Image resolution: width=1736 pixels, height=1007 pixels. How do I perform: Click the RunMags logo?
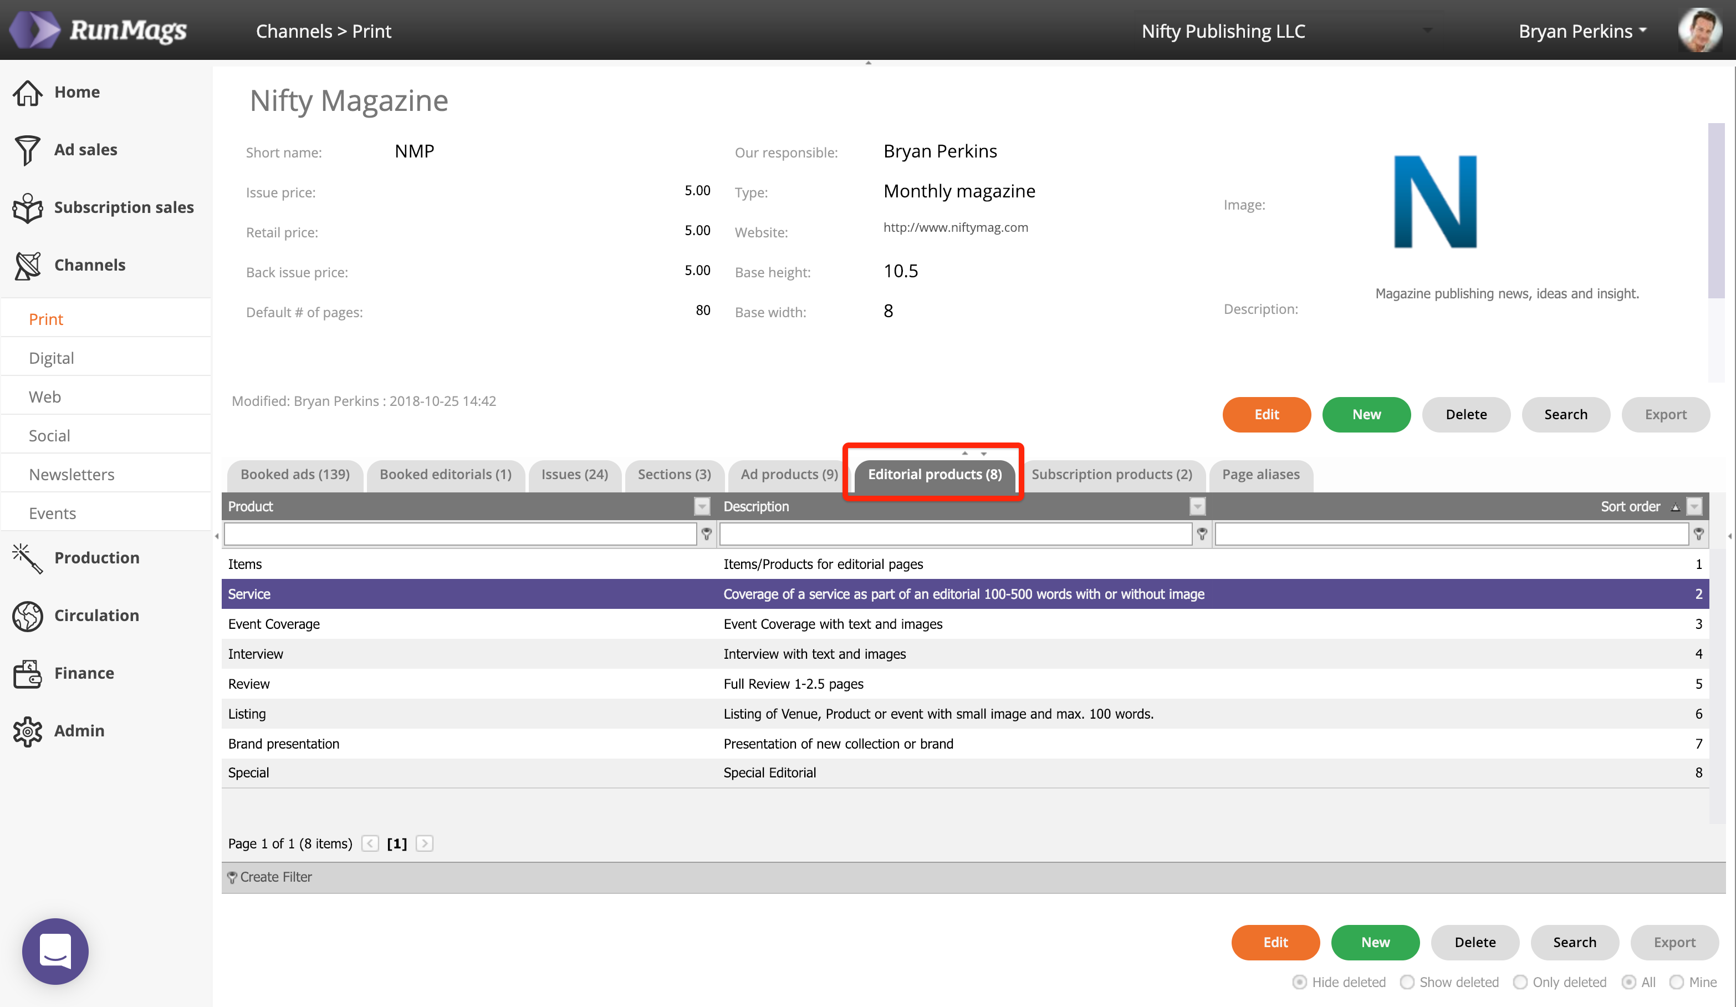pos(98,30)
